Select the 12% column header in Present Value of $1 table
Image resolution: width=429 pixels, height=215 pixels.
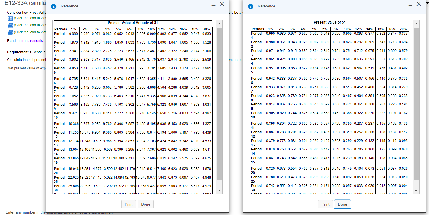pos(358,29)
